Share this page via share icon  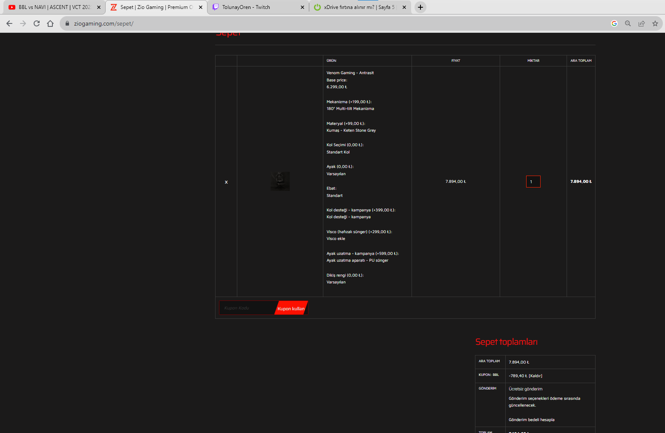642,23
